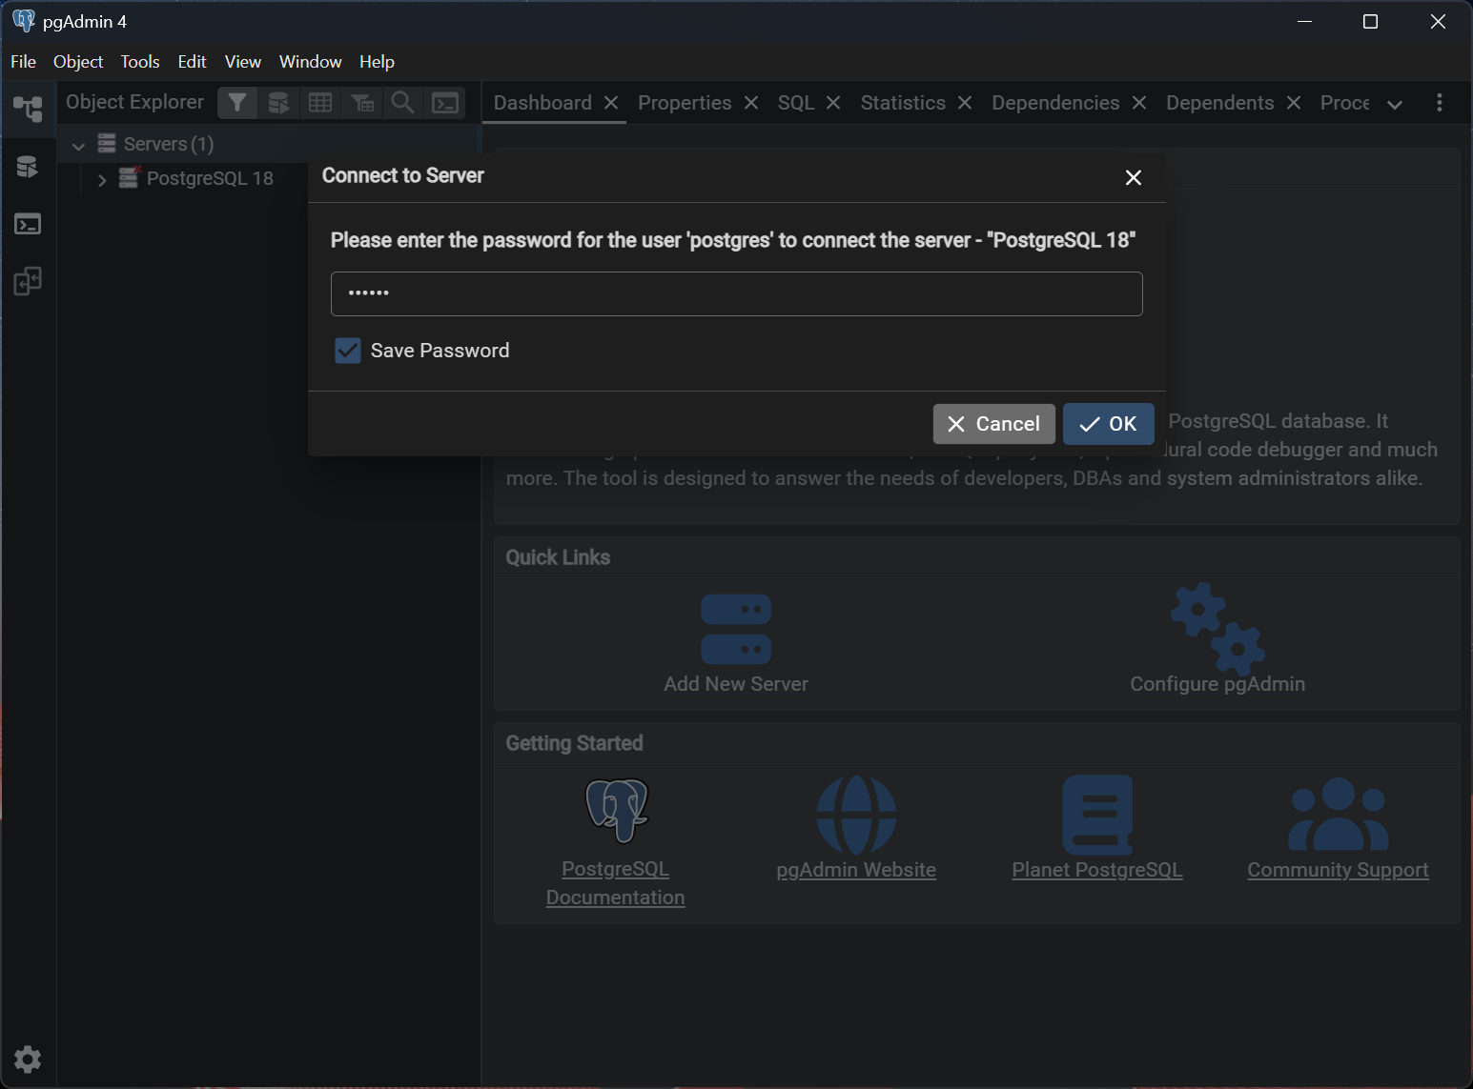
Task: Click the Filtered Rows icon in toolbar
Action: click(361, 103)
